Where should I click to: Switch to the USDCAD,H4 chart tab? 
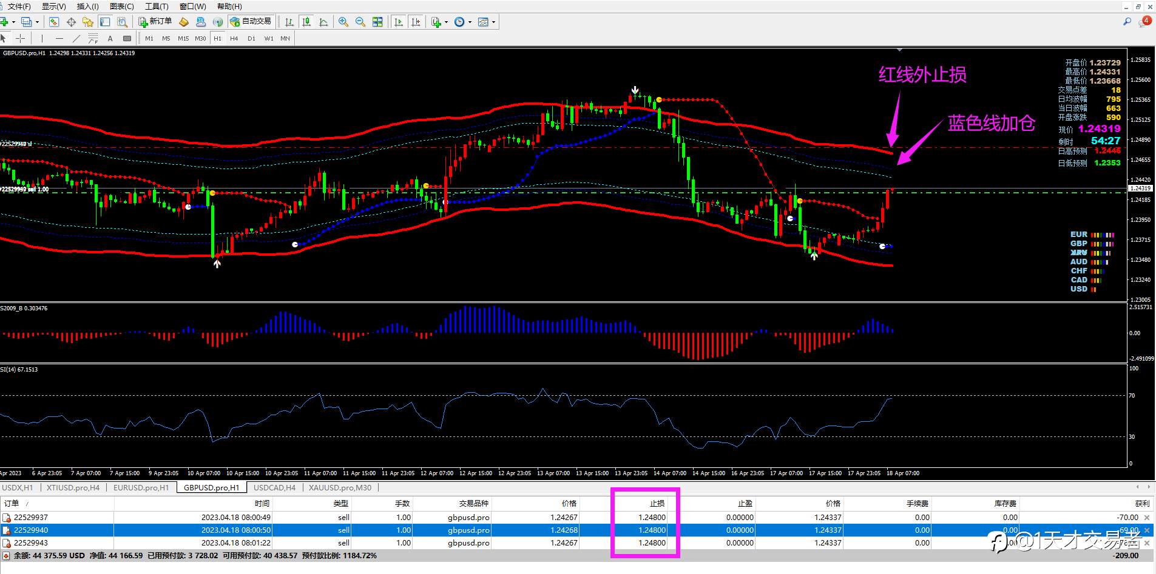coord(274,487)
